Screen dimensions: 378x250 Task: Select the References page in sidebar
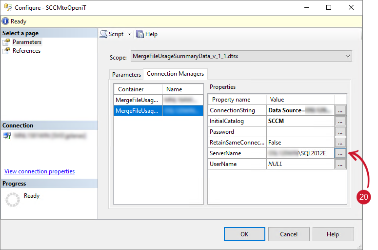[x=26, y=51]
